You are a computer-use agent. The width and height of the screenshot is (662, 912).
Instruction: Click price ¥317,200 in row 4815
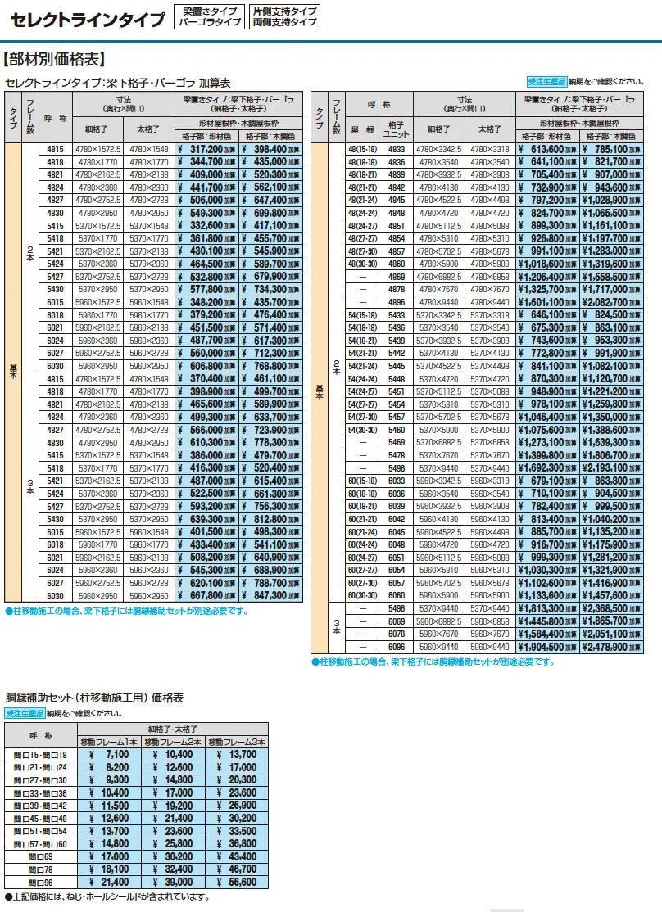206,150
